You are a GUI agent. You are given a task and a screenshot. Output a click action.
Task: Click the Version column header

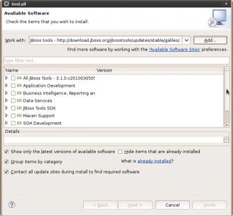click(x=159, y=70)
